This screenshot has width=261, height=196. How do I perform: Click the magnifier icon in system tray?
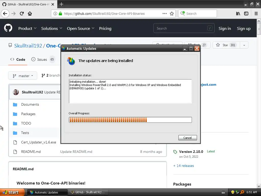pyautogui.click(x=242, y=192)
